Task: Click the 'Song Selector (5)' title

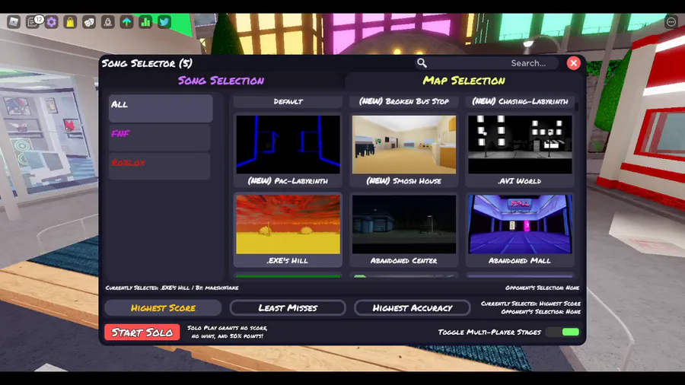Action: point(147,63)
